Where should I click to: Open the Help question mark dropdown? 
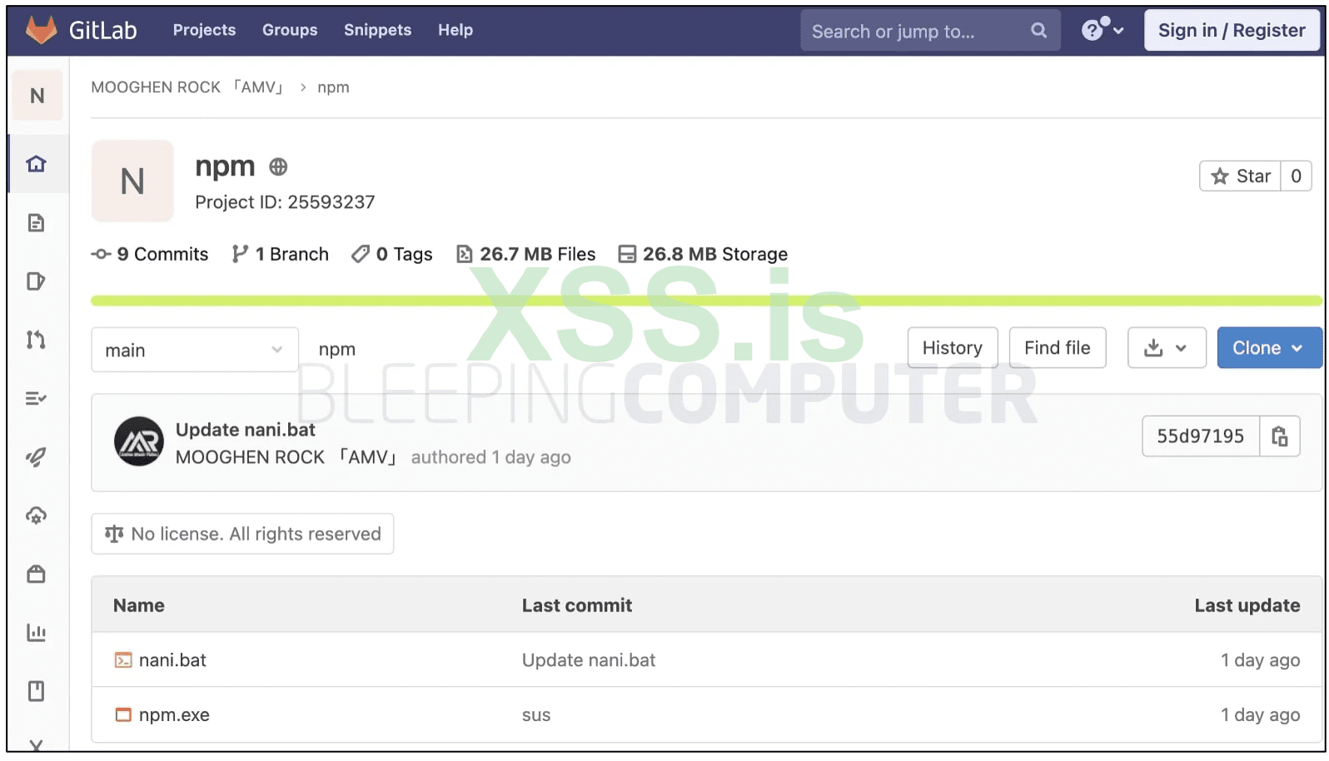1103,30
